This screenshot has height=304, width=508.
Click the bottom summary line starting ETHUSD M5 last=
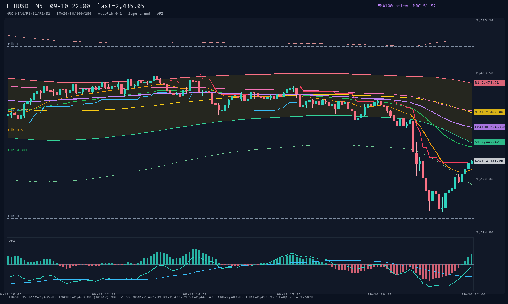pos(160,297)
